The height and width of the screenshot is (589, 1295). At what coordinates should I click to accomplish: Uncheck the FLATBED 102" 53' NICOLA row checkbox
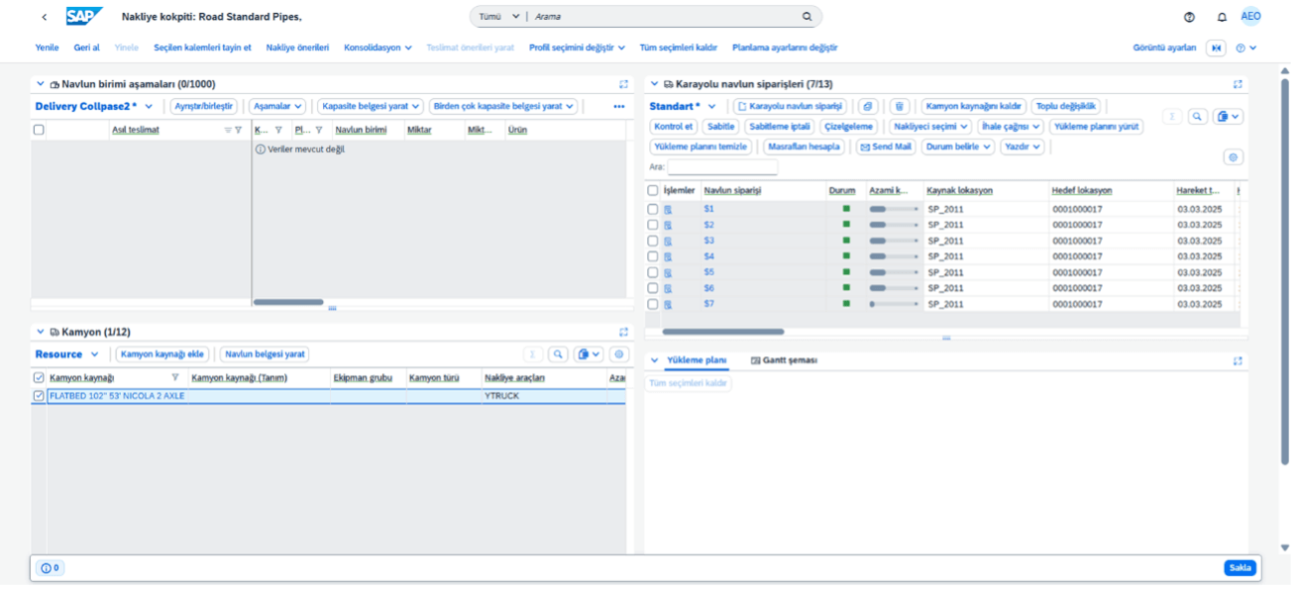39,396
